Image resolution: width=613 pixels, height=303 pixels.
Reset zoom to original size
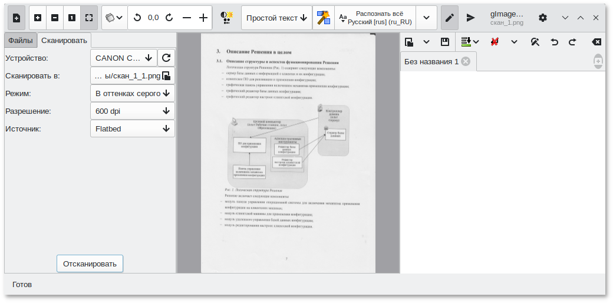72,18
